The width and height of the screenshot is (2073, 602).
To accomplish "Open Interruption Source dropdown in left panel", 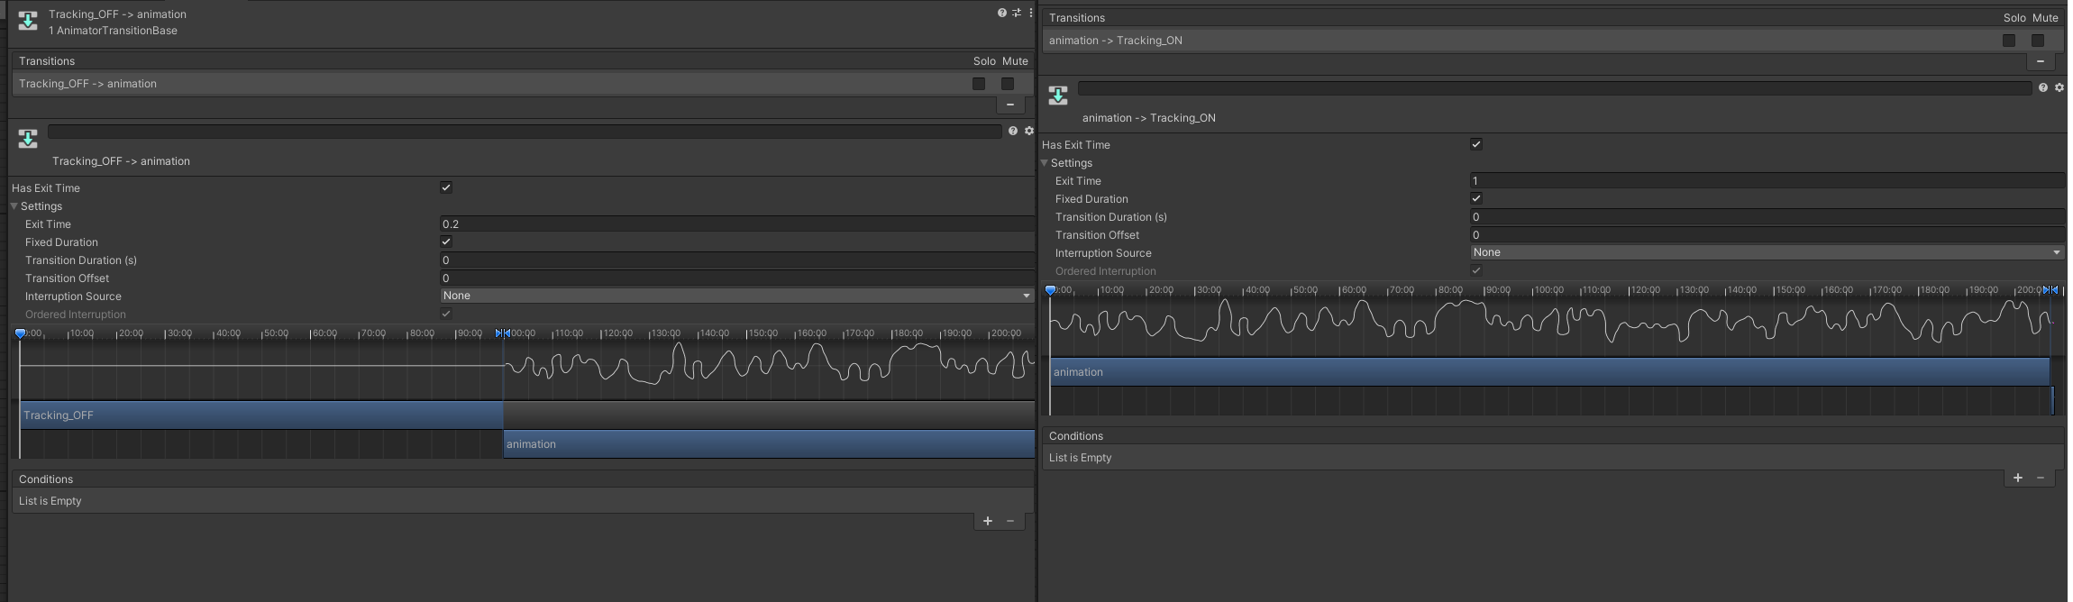I will [x=736, y=296].
